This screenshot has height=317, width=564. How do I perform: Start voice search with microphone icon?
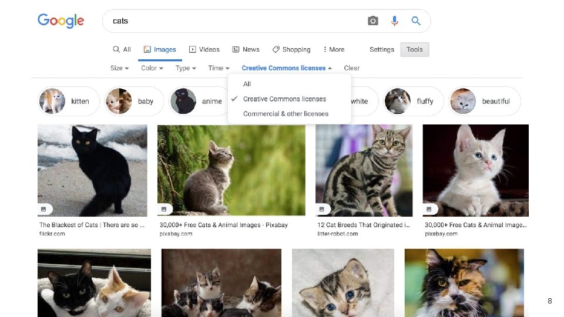(394, 21)
